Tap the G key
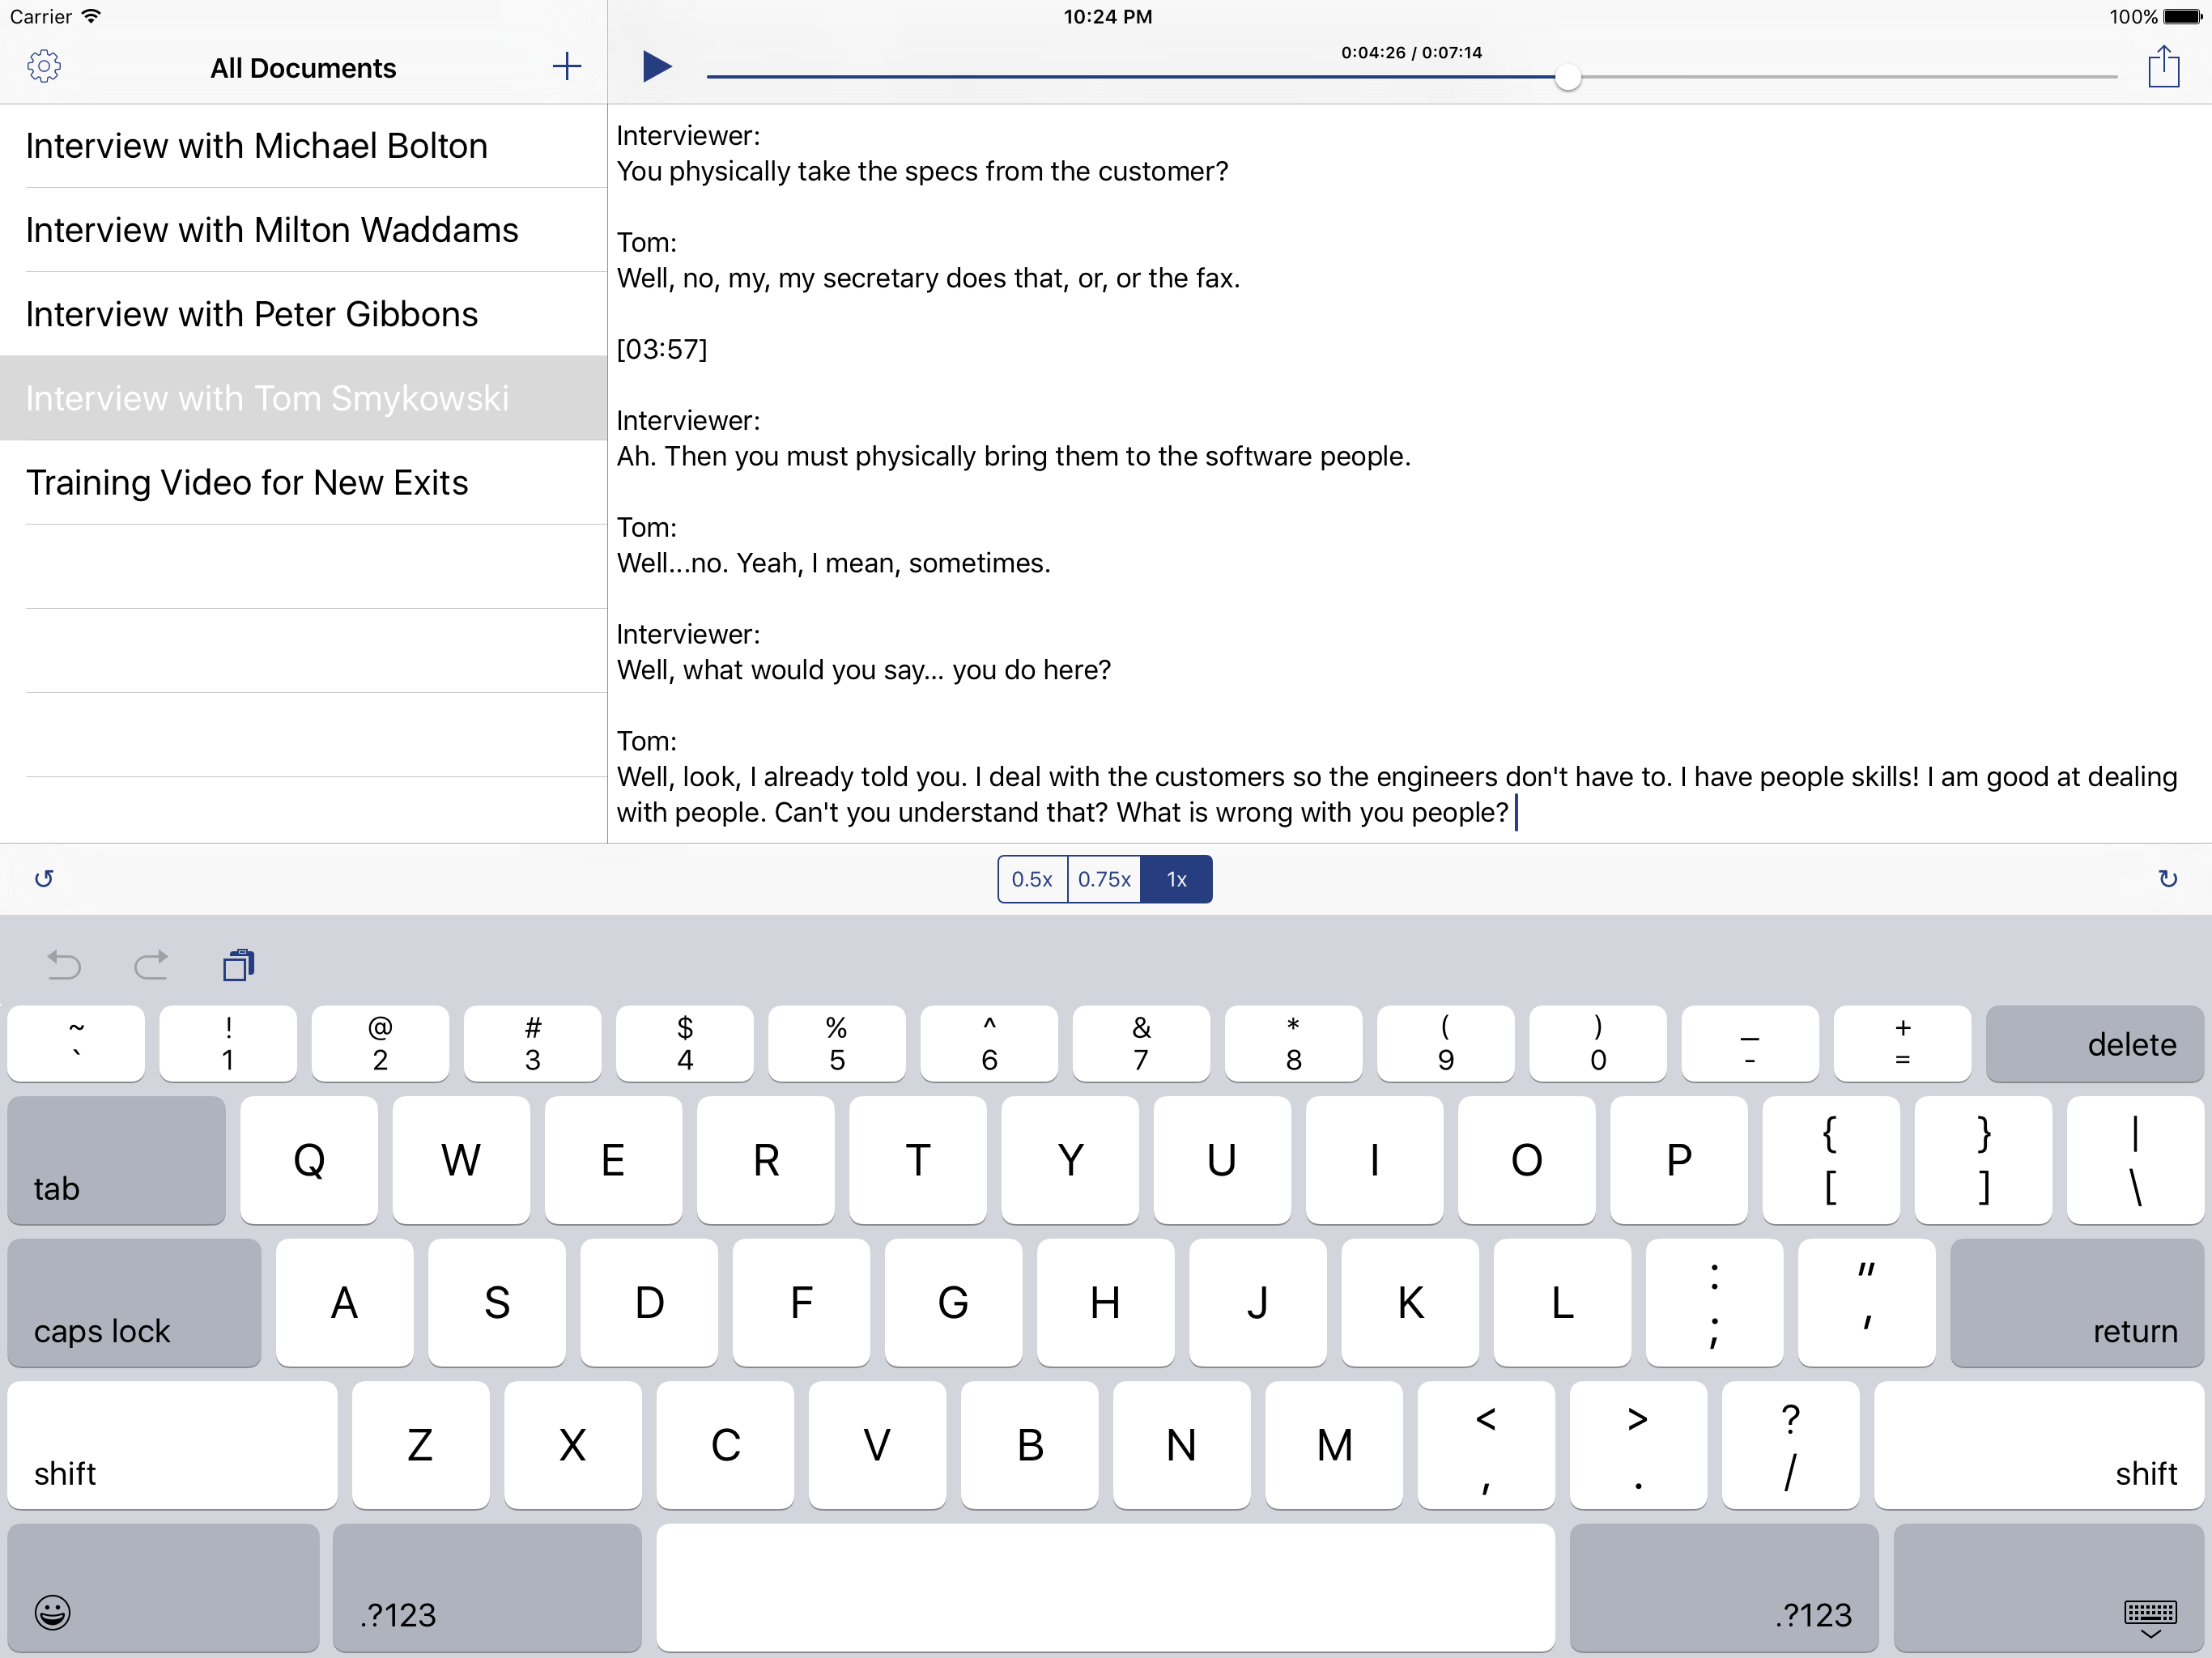Screen dimensions: 2212x1658 953,1303
